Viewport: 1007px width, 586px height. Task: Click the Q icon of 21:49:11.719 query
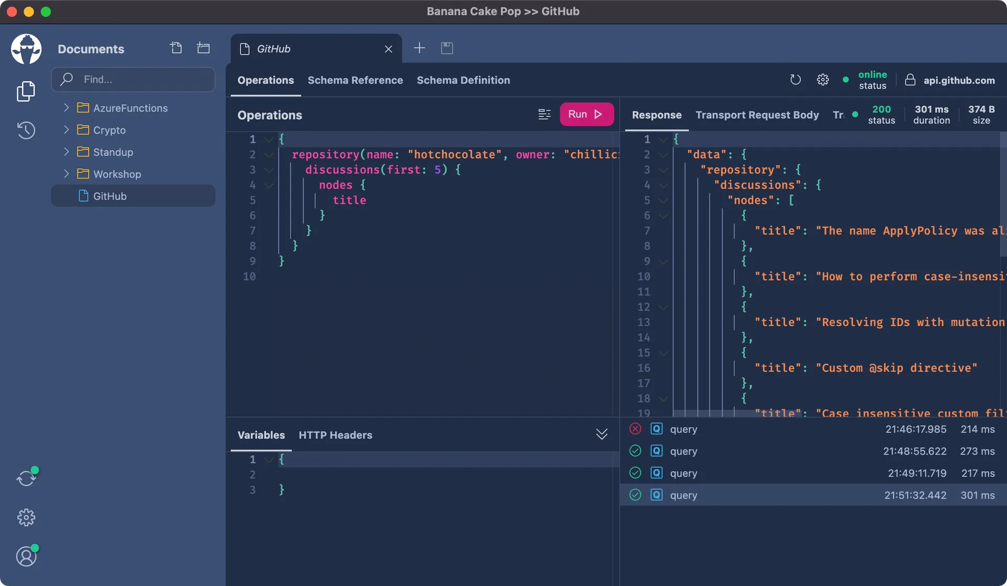tap(657, 473)
